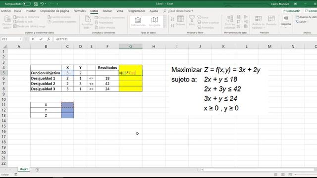Select the Geografía data type
Image resolution: width=317 pixels, height=178 pixels.
point(155,22)
